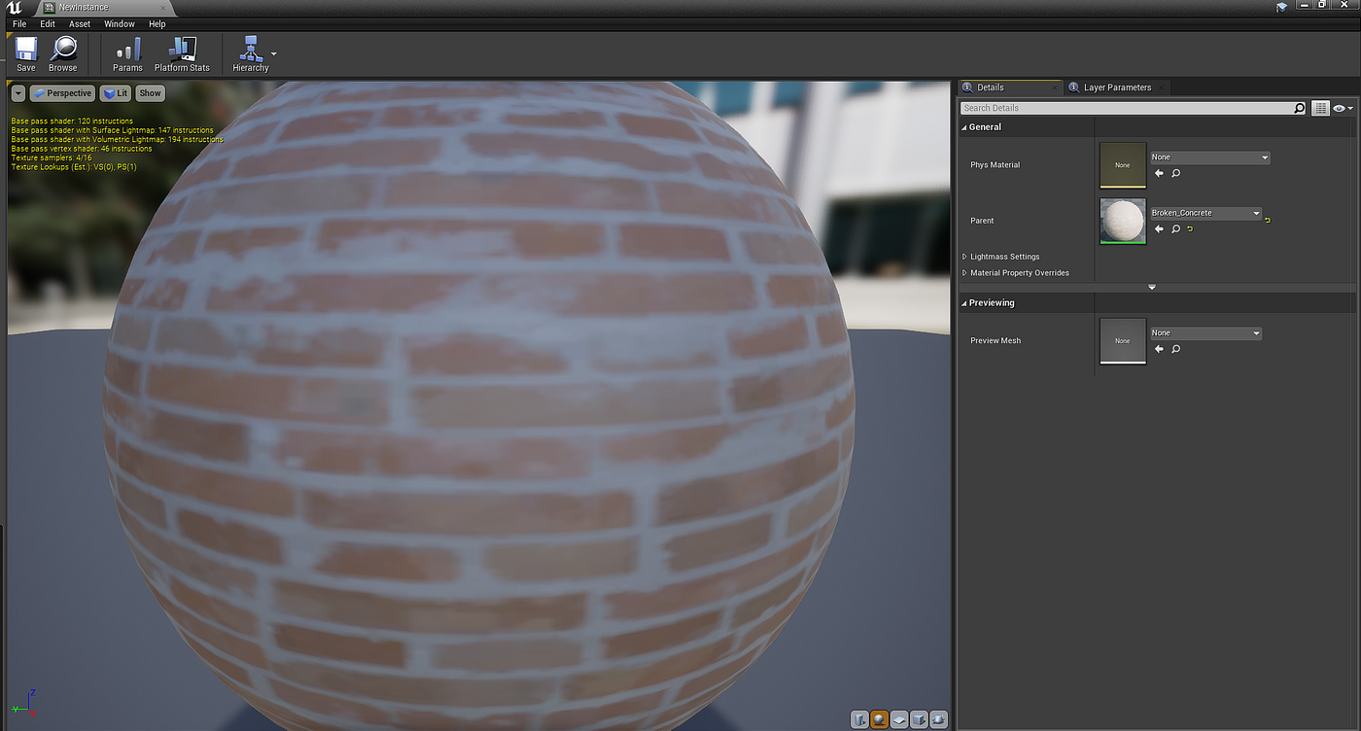Image resolution: width=1361 pixels, height=731 pixels.
Task: Save the material instance with floppy icon
Action: 26,54
